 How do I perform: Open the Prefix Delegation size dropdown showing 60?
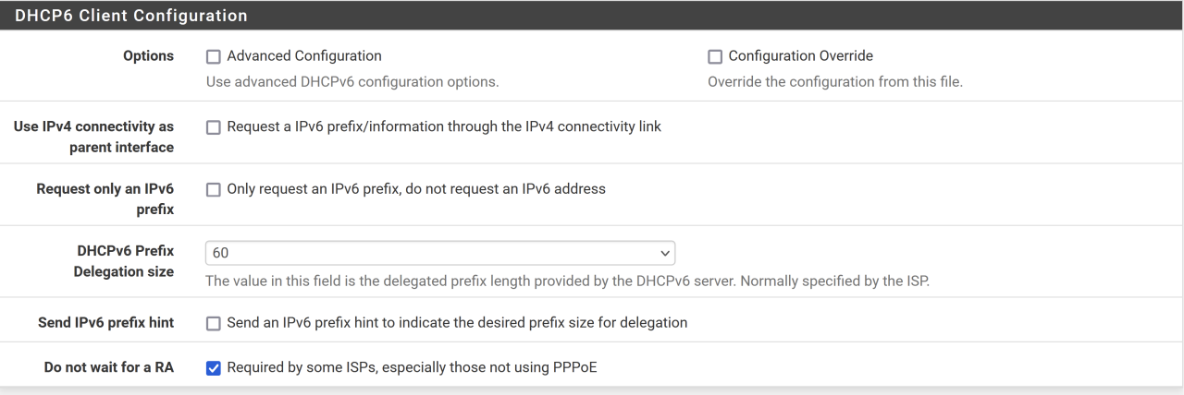tap(439, 253)
